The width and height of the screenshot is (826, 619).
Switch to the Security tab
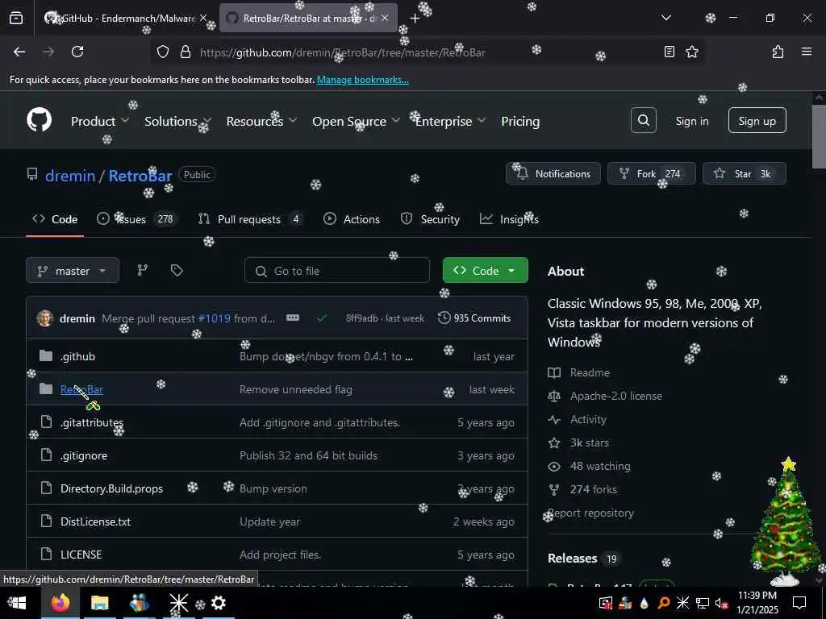tap(430, 219)
